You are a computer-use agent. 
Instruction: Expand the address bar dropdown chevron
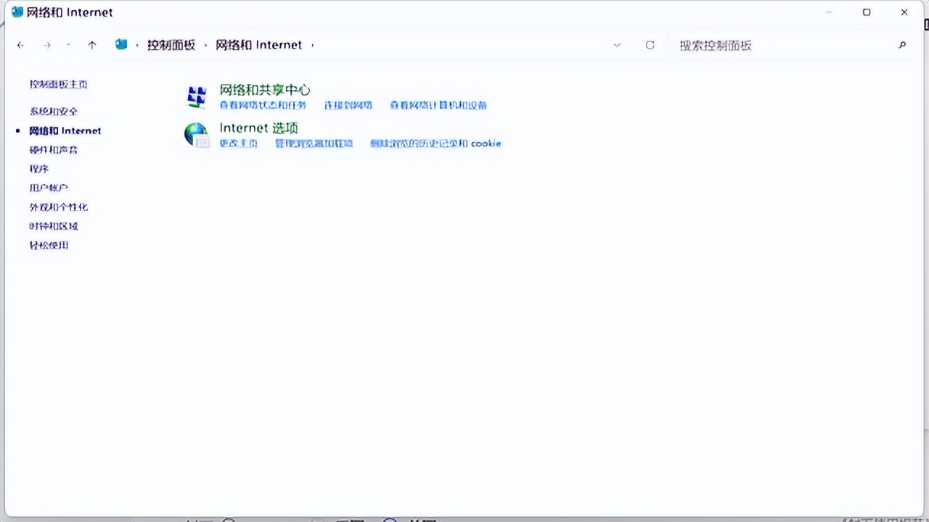617,45
